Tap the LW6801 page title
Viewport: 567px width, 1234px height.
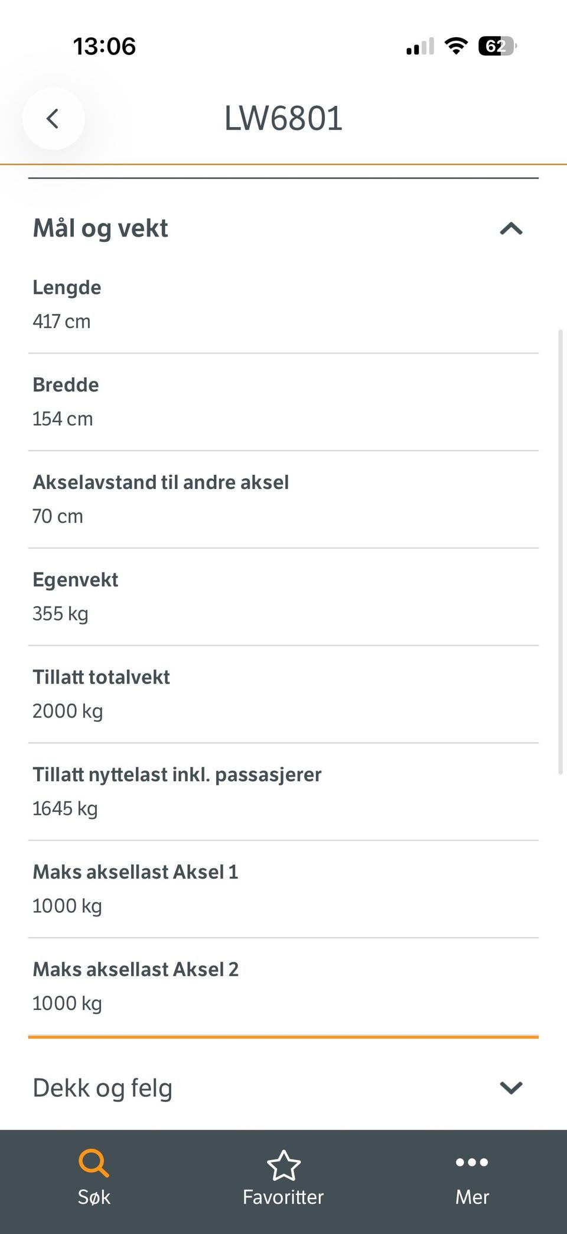coord(283,118)
